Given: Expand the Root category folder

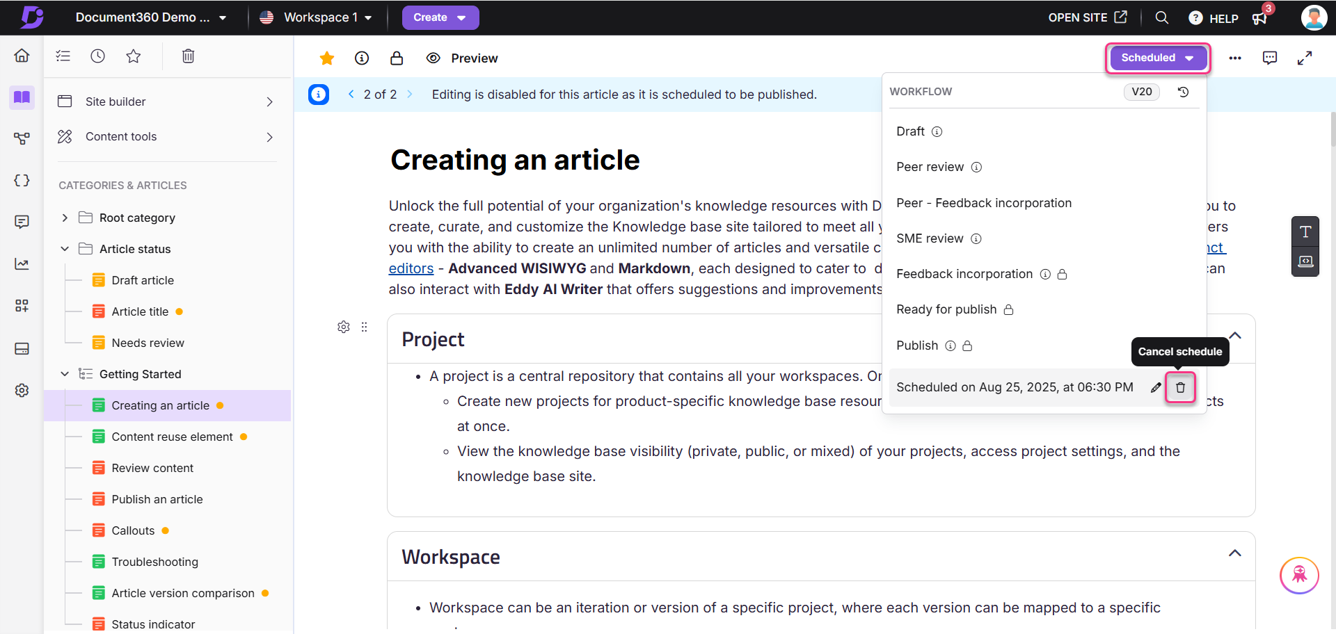Looking at the screenshot, I should tap(65, 218).
